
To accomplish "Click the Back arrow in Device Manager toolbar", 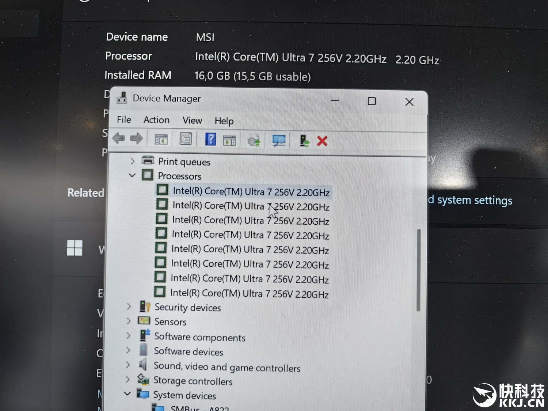I will point(119,138).
